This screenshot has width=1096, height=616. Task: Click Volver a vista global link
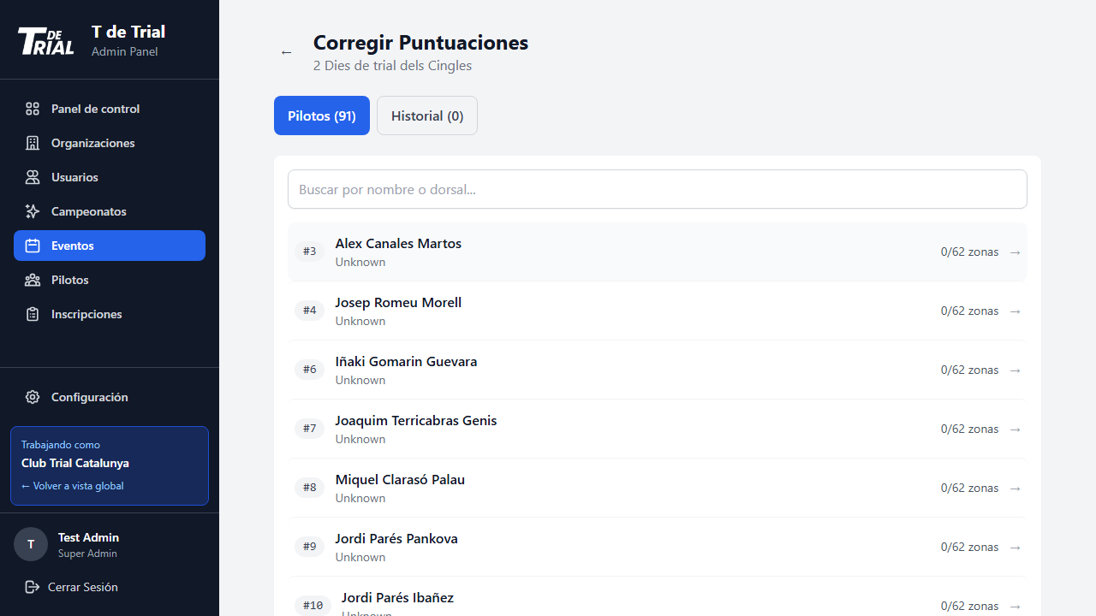pos(73,486)
